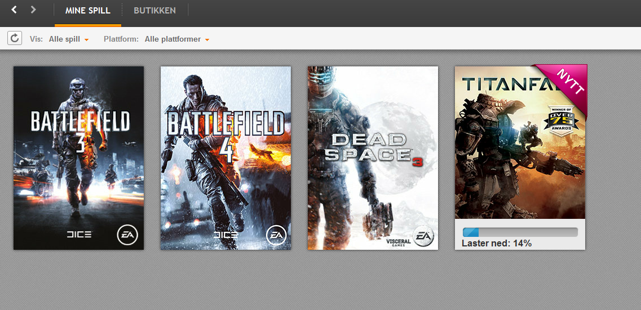Open the Alle plattformer dropdown
Viewport: 641px width, 310px height.
tap(177, 39)
